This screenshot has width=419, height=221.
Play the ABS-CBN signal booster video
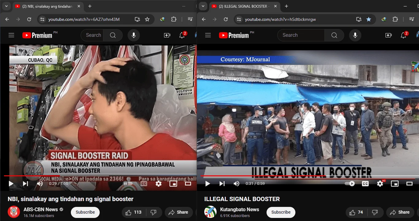(x=11, y=184)
